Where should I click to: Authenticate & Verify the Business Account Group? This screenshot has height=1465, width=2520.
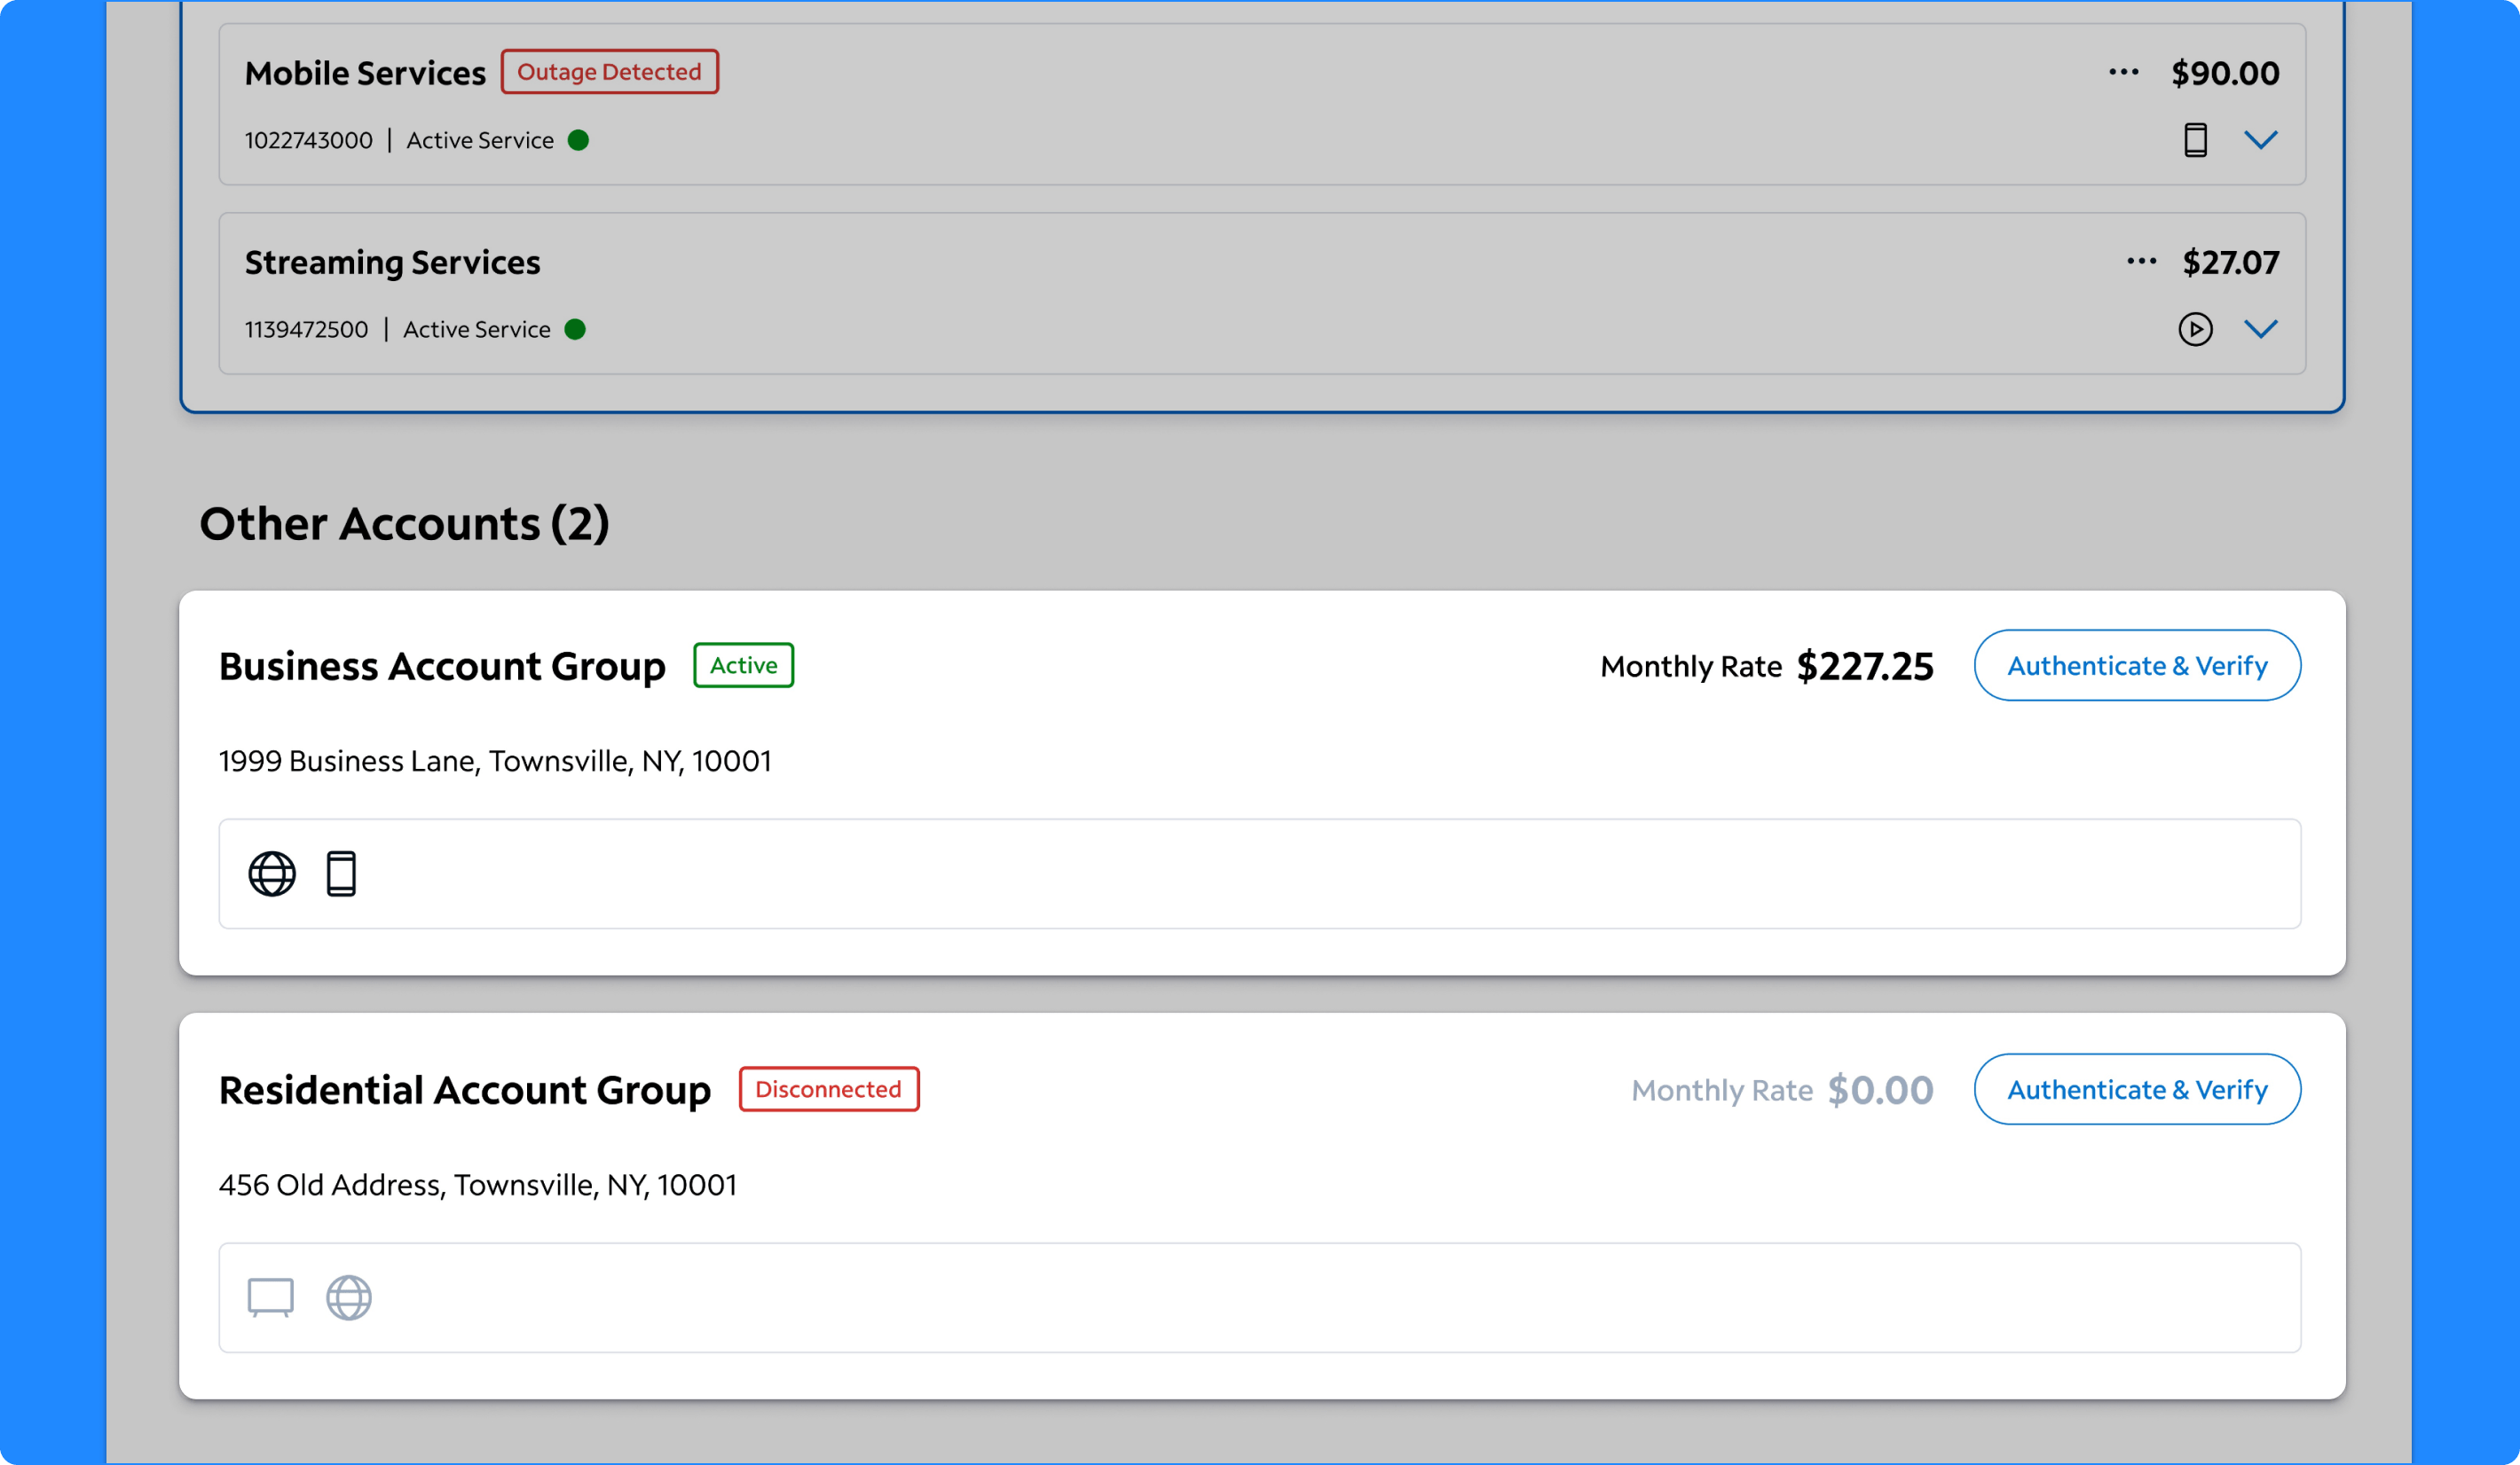pos(2136,665)
